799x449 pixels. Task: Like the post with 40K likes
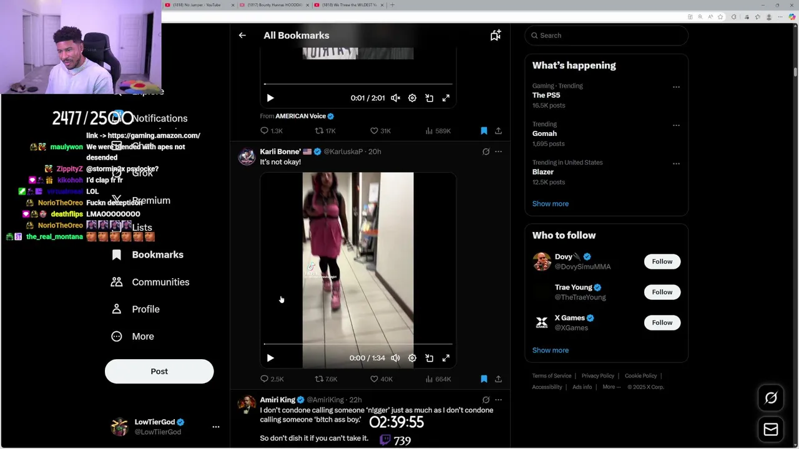tap(381, 379)
